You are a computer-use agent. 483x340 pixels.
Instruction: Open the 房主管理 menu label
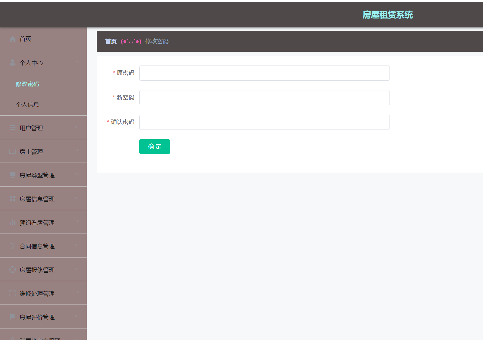click(x=31, y=152)
